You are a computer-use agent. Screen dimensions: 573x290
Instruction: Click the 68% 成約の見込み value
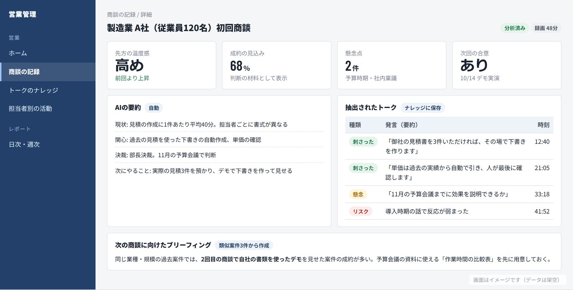point(240,66)
